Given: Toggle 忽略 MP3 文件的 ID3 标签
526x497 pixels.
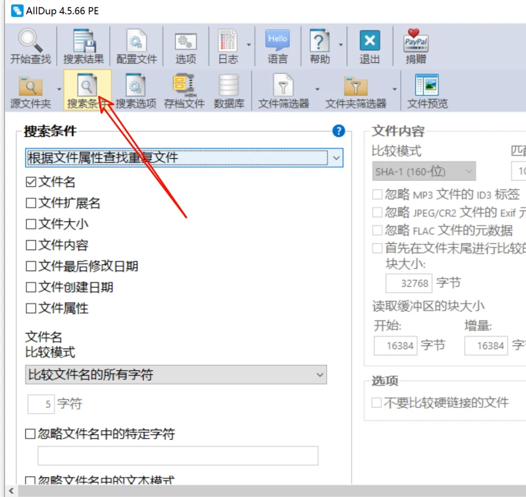Looking at the screenshot, I should click(x=377, y=194).
